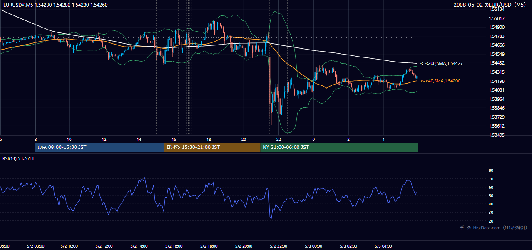Click price axis label 1.53964

497,99
